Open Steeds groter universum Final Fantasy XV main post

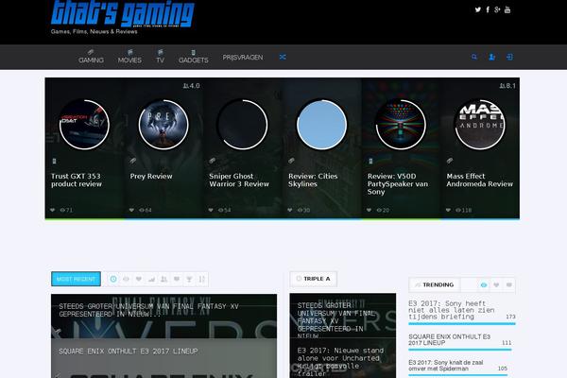[148, 310]
